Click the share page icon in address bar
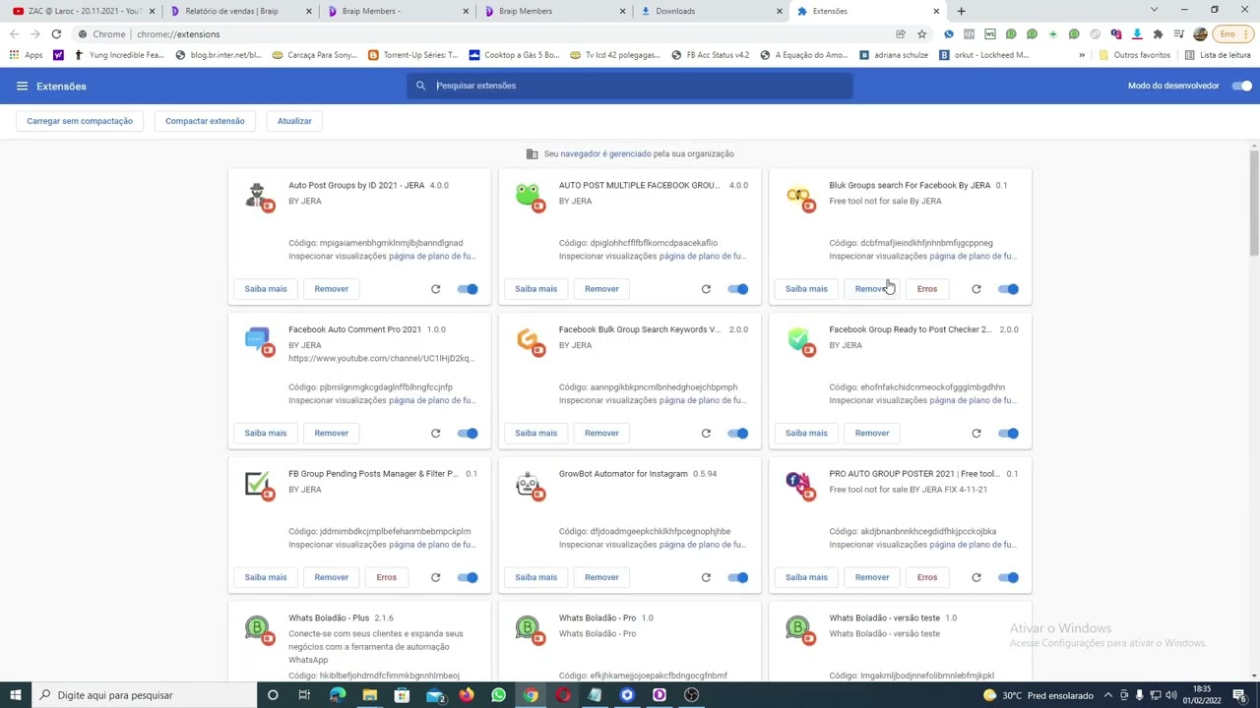The image size is (1260, 708). [900, 33]
